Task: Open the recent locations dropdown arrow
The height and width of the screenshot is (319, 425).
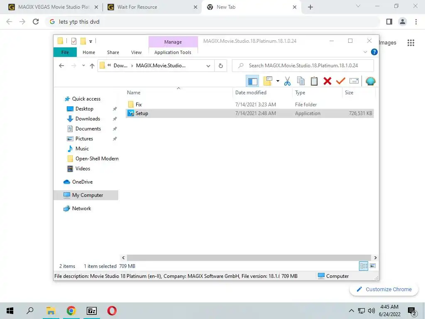Action: [83, 66]
